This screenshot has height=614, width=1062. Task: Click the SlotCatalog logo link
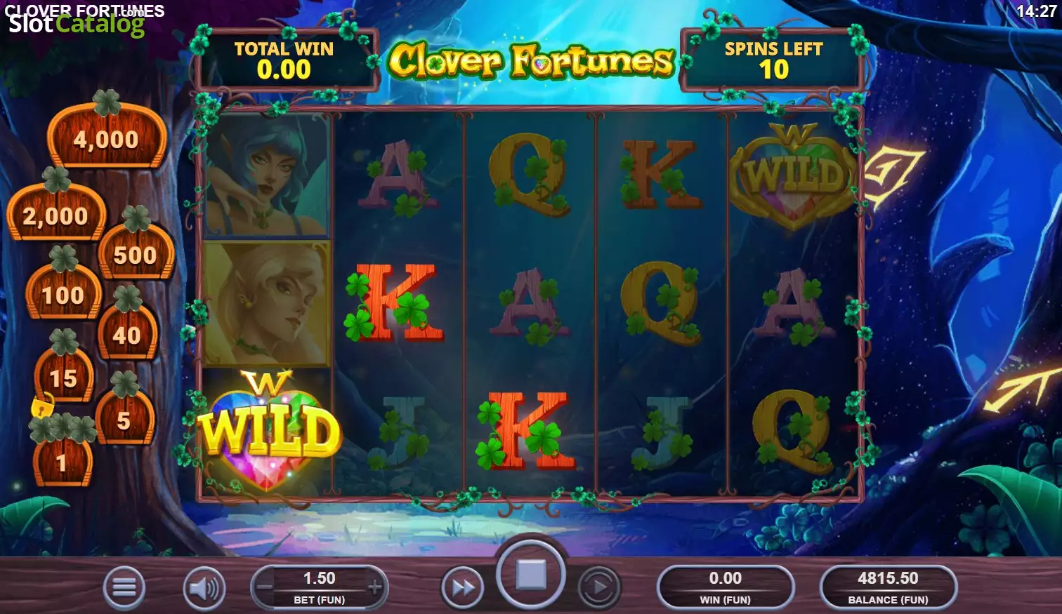coord(76,24)
